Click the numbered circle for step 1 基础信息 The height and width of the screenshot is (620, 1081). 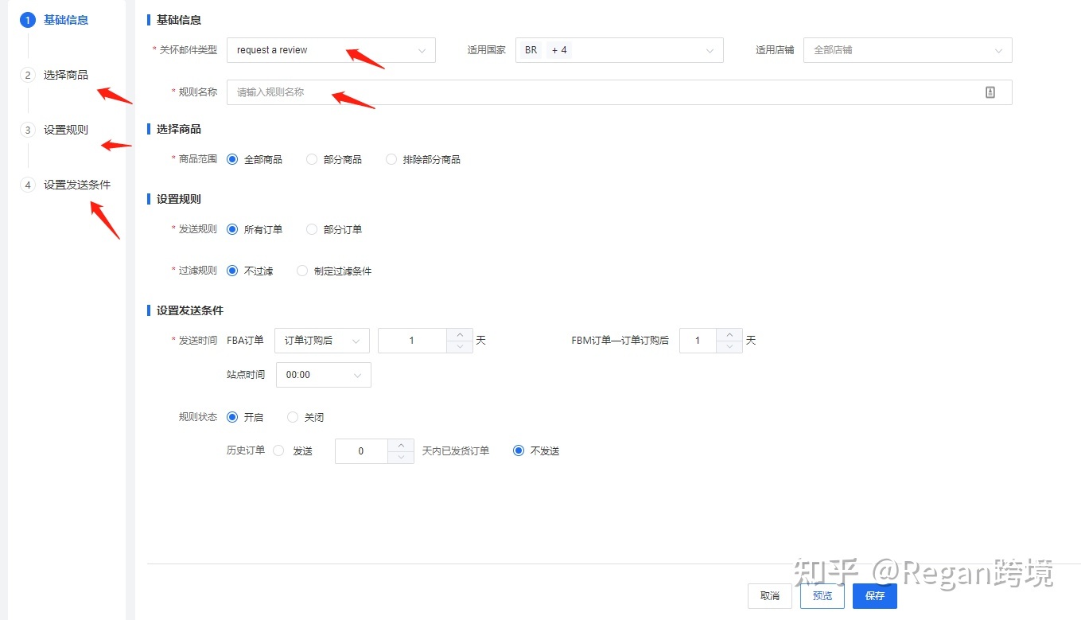pyautogui.click(x=28, y=20)
